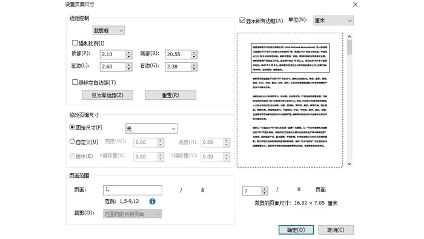Click the 范例: 1,5-9,12 example text
This screenshot has width=424, height=239.
click(x=122, y=201)
